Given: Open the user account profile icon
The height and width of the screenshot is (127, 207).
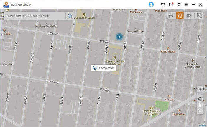Looking at the screenshot, I should point(151,5).
